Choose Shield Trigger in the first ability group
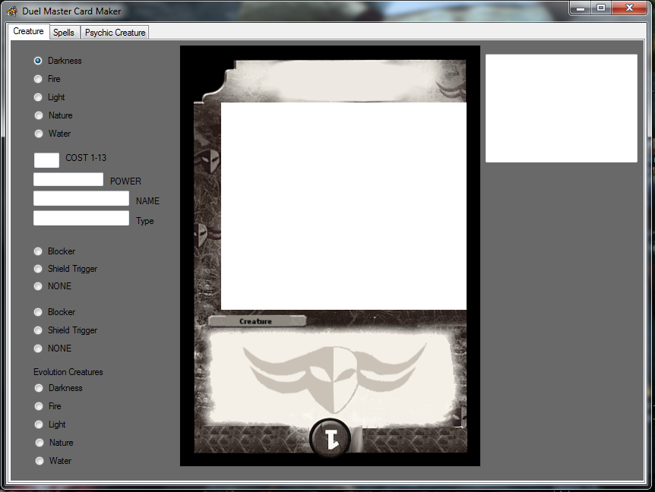This screenshot has width=655, height=492. pos(38,269)
